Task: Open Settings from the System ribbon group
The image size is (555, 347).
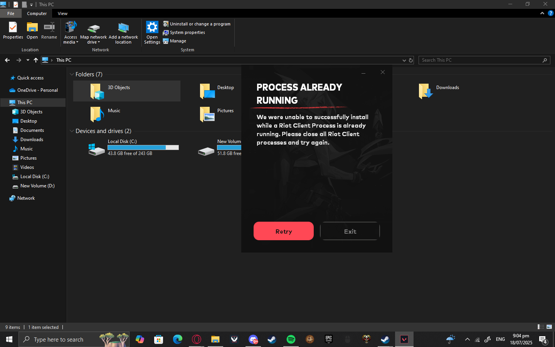Action: tap(152, 32)
